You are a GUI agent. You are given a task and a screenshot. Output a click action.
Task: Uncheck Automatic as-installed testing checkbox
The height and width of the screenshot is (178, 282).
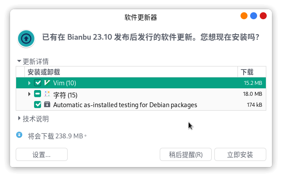click(38, 105)
